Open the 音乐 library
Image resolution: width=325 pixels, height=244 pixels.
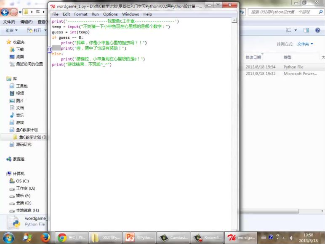20,115
